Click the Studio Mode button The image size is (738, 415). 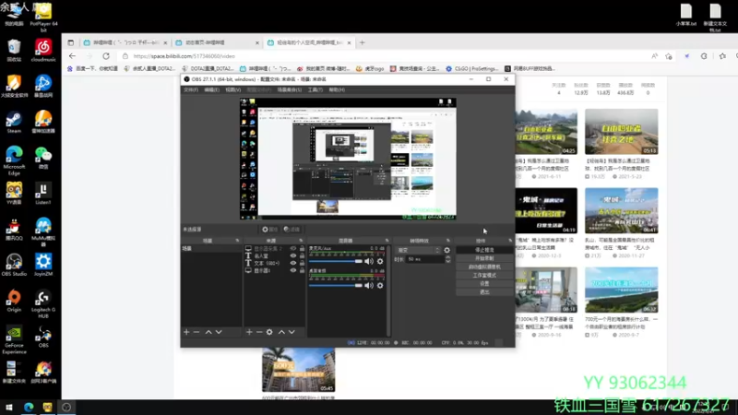coord(484,275)
